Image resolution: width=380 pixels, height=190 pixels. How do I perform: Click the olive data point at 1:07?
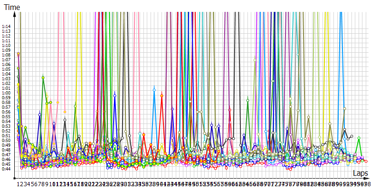[255, 60]
